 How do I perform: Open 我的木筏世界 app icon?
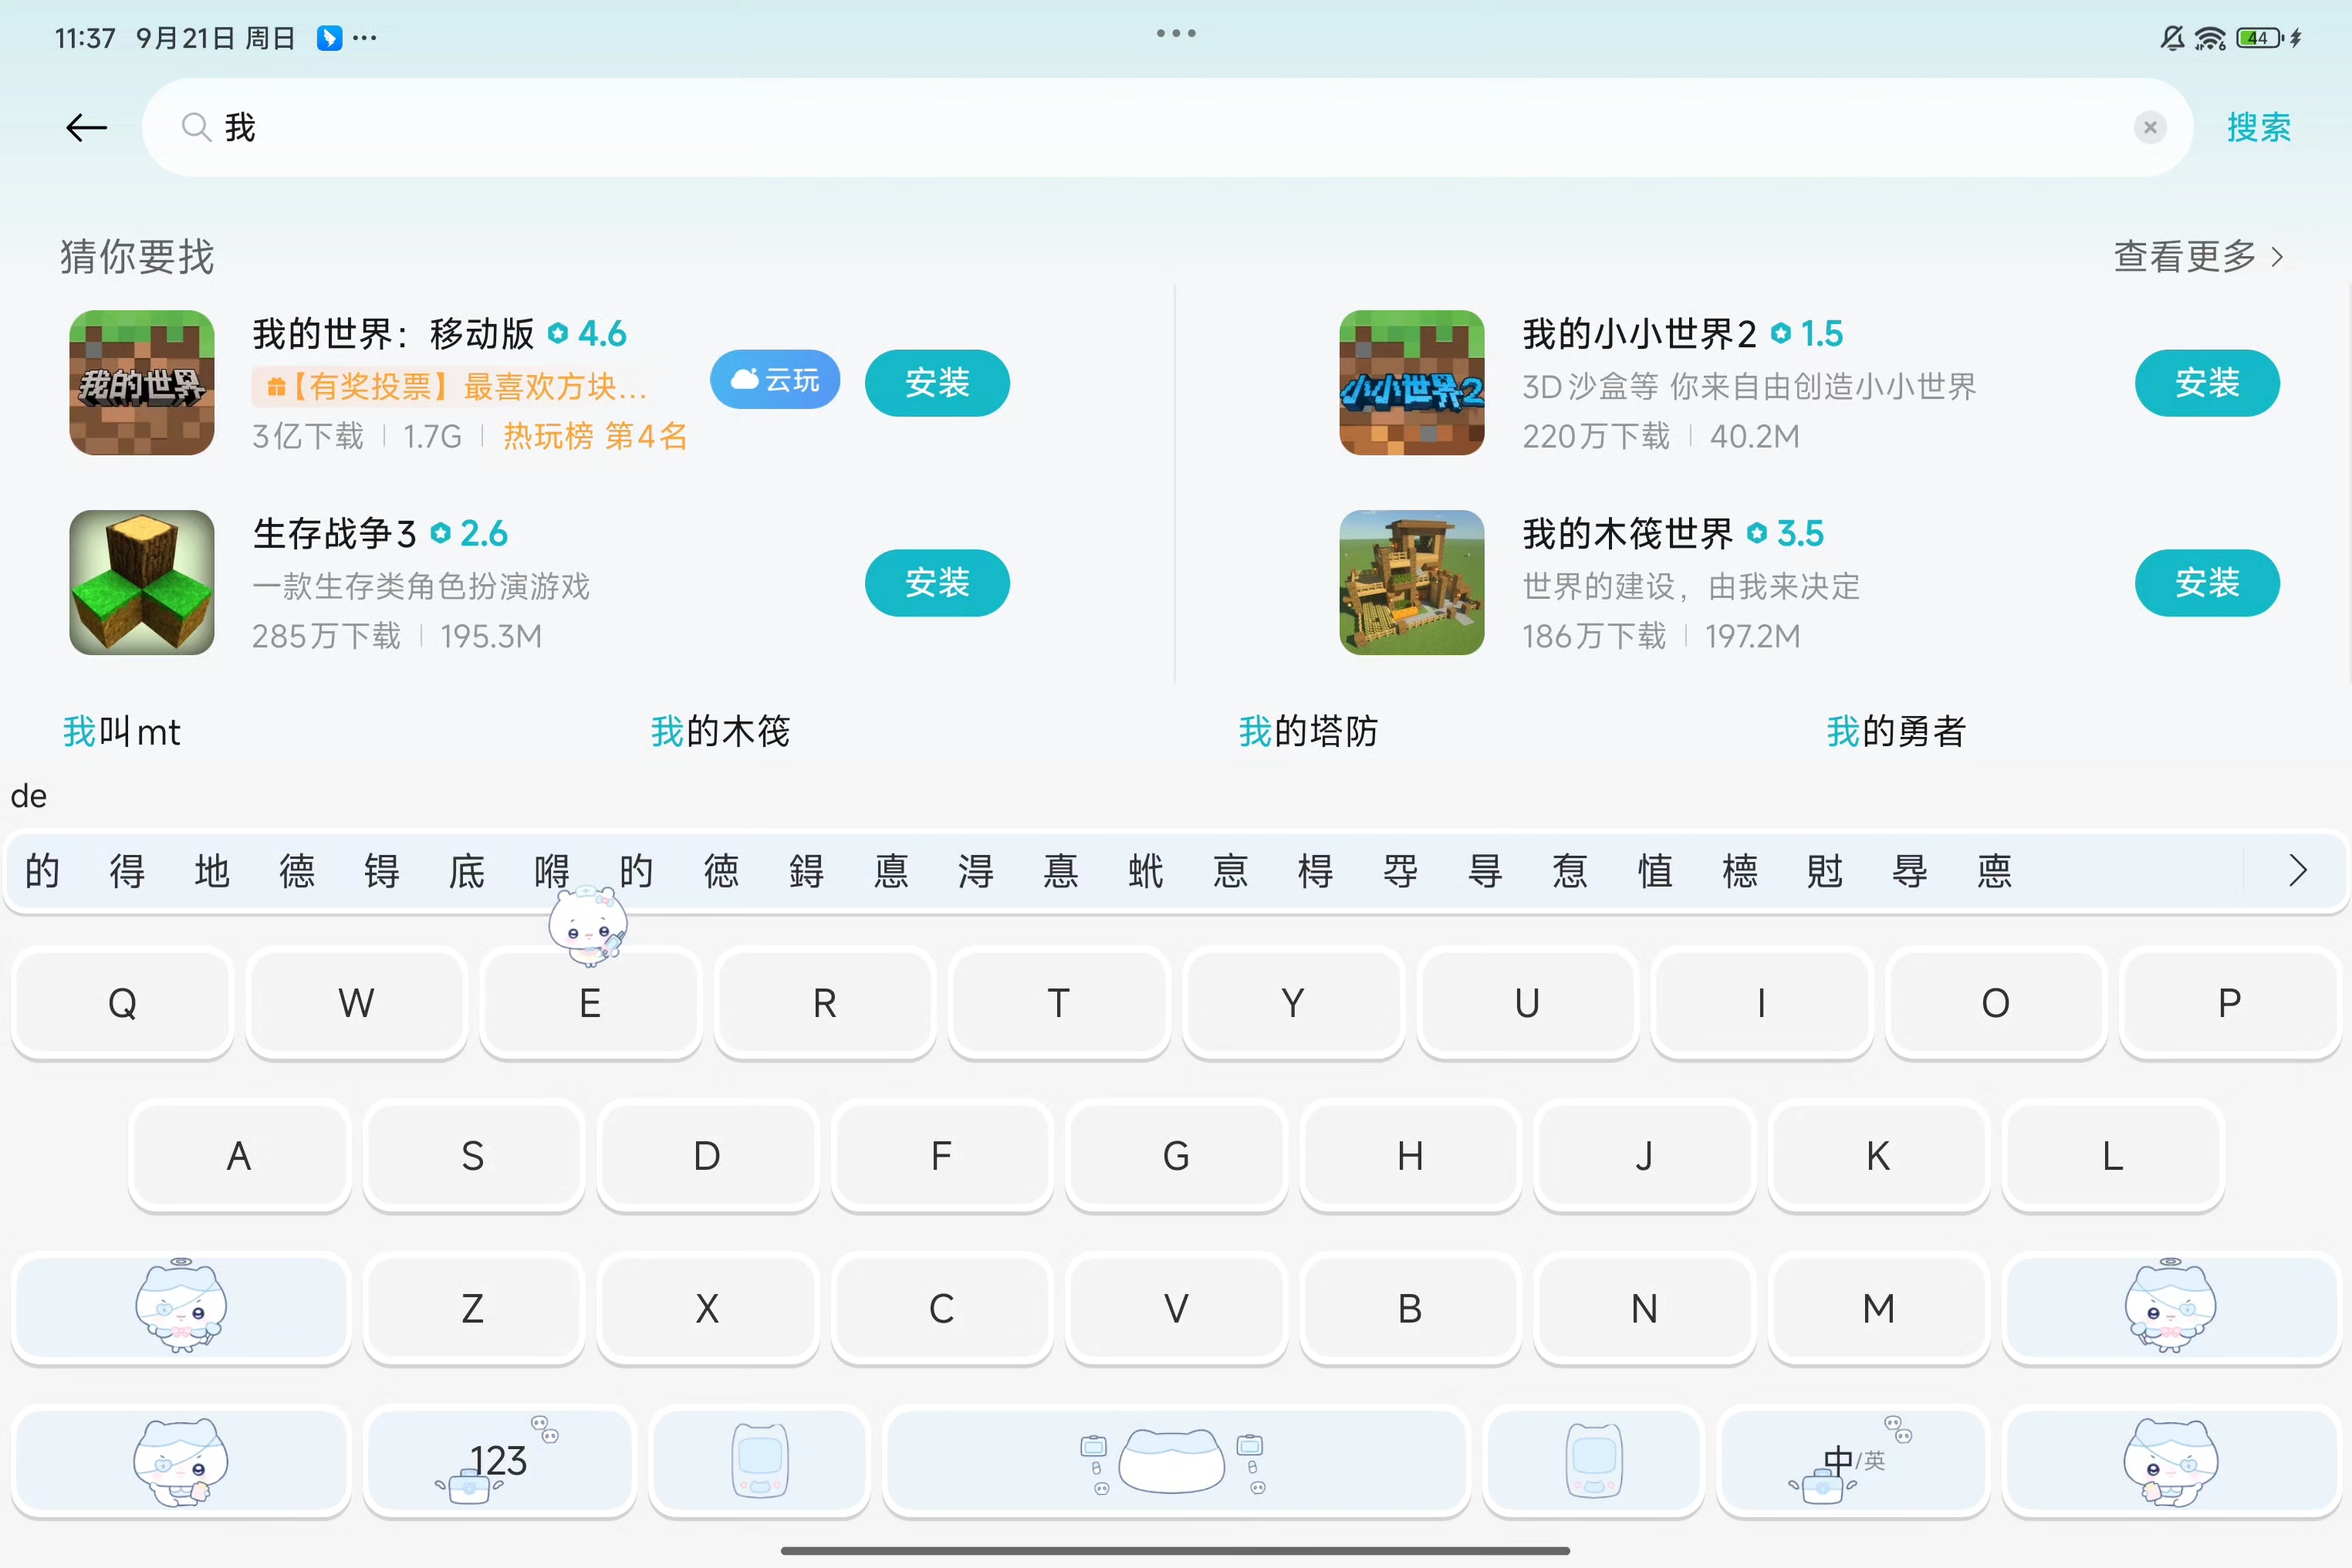[x=1412, y=583]
